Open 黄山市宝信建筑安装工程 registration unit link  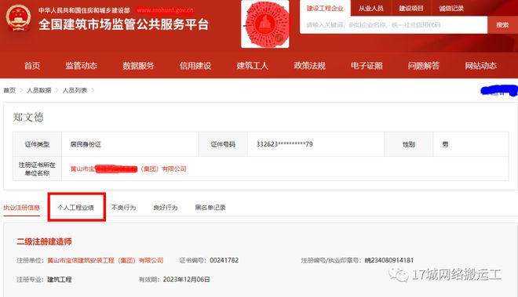click(105, 260)
